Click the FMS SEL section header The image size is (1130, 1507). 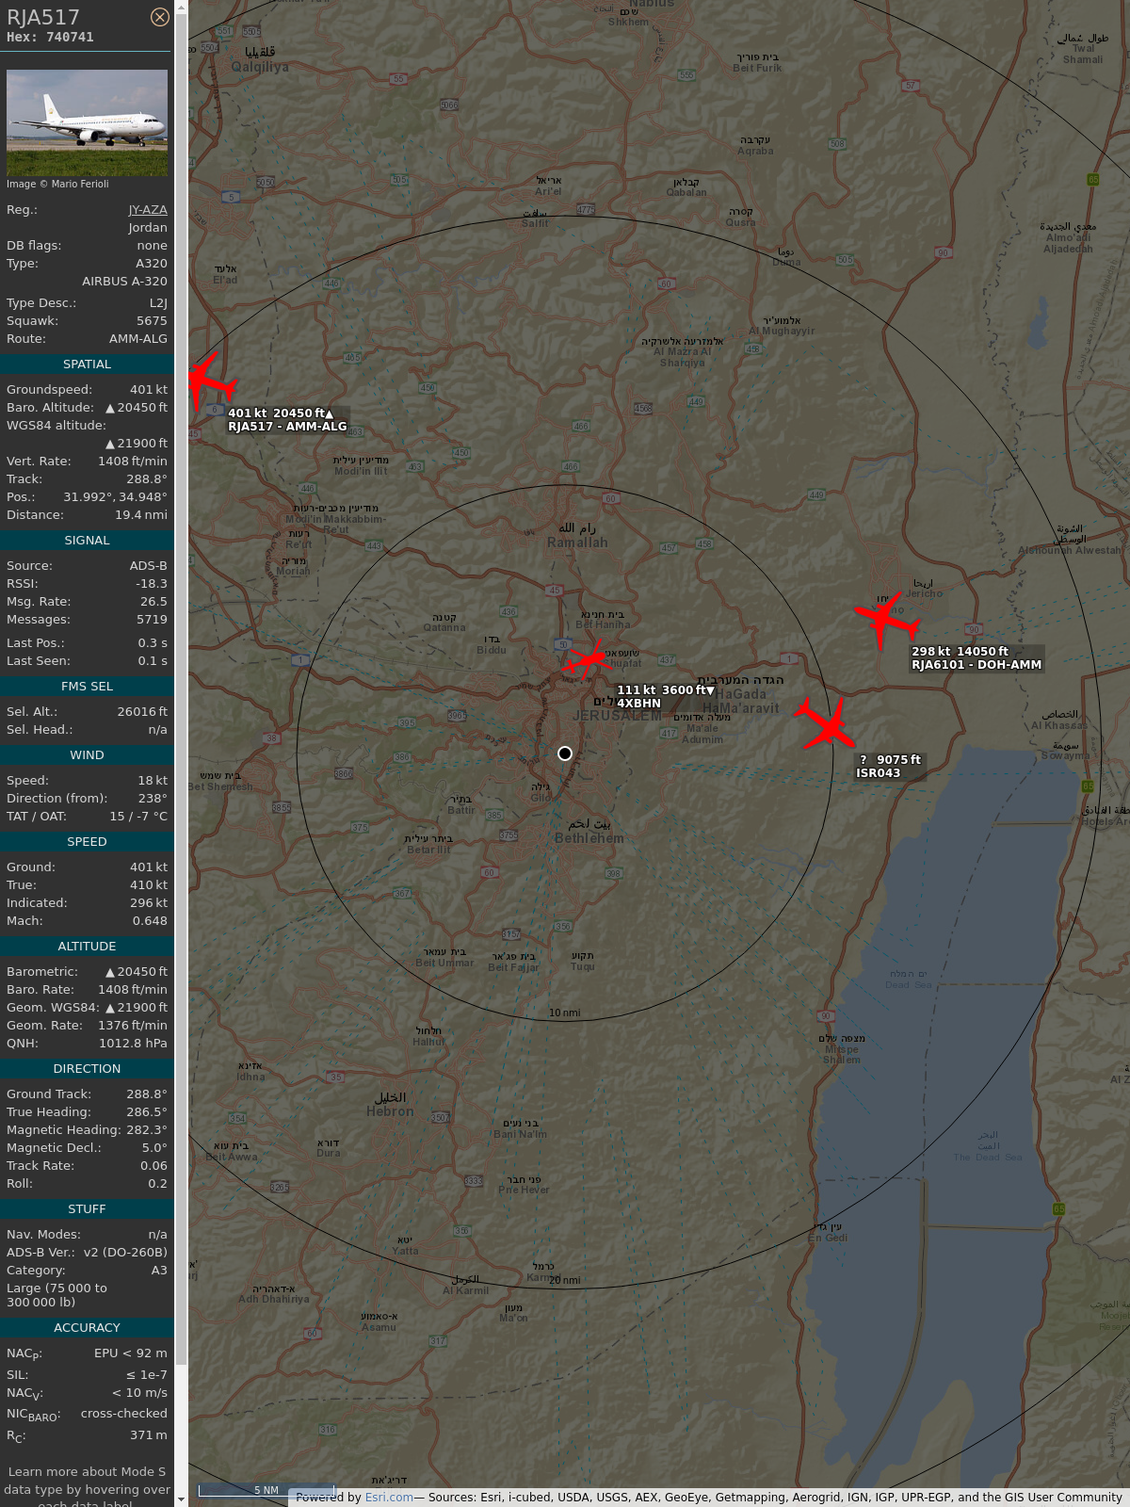[87, 687]
